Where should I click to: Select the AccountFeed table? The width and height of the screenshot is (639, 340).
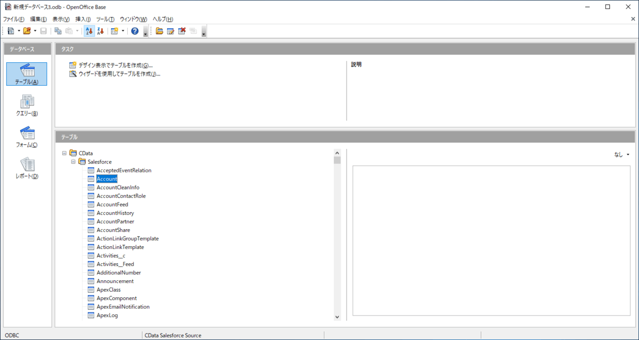coord(112,204)
